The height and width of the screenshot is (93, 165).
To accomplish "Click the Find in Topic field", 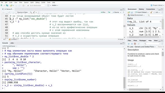I will [x=160, y=47].
